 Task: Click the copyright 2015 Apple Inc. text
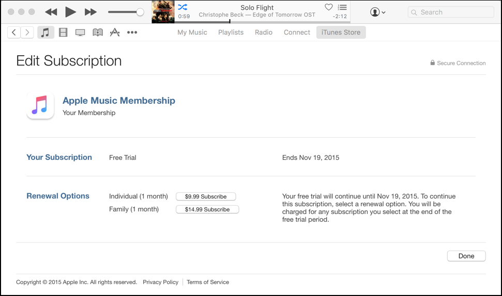pos(77,282)
